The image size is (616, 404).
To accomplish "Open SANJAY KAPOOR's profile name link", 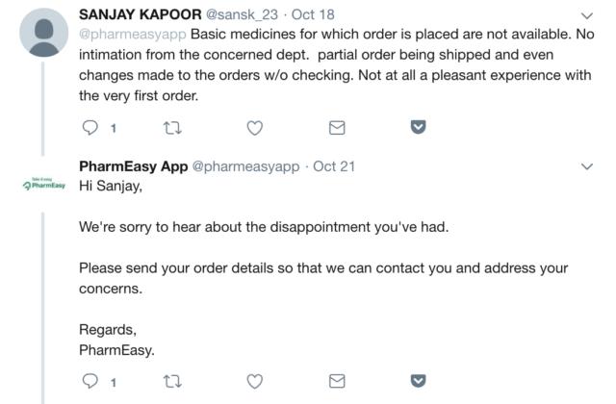I will point(147,15).
